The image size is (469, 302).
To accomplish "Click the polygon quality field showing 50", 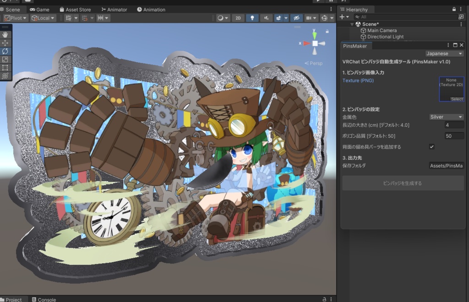I will pyautogui.click(x=454, y=136).
